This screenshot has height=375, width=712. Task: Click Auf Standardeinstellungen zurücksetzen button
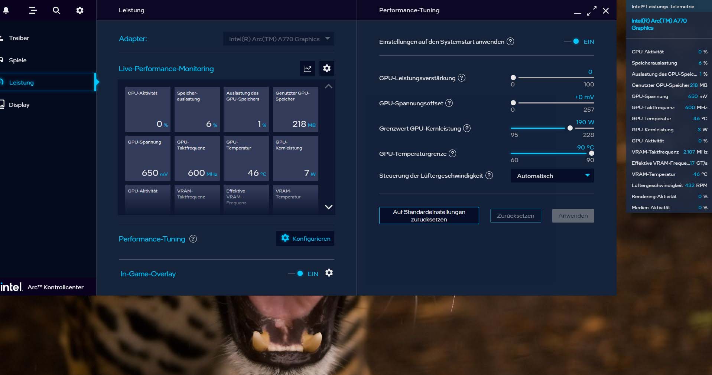429,216
